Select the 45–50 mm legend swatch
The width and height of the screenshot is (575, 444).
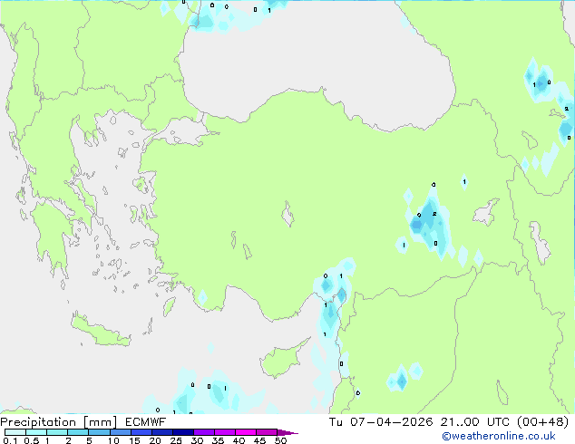click(267, 432)
